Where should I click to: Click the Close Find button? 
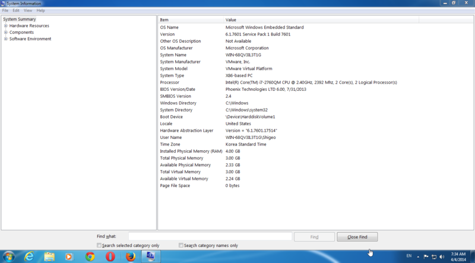click(357, 237)
